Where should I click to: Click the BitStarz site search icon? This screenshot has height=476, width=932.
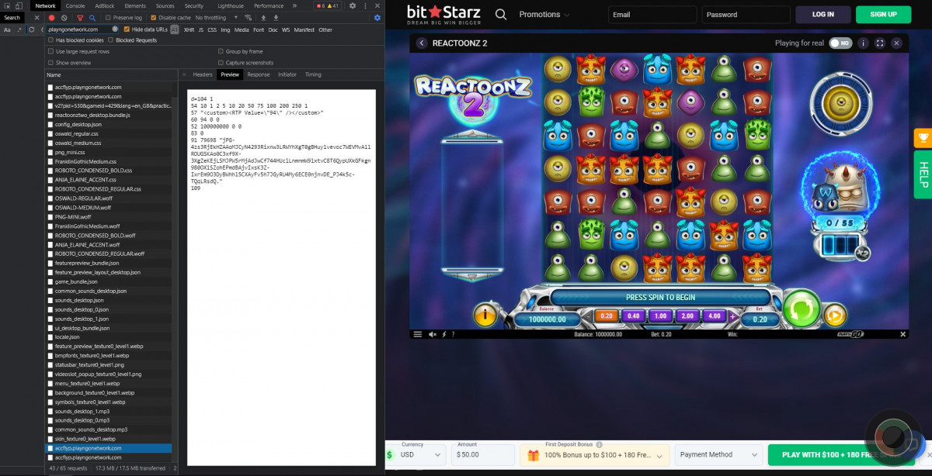coord(501,14)
